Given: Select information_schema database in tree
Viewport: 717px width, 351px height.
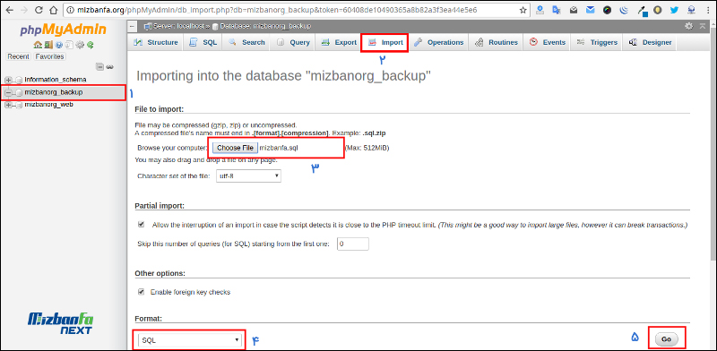Looking at the screenshot, I should (x=55, y=80).
